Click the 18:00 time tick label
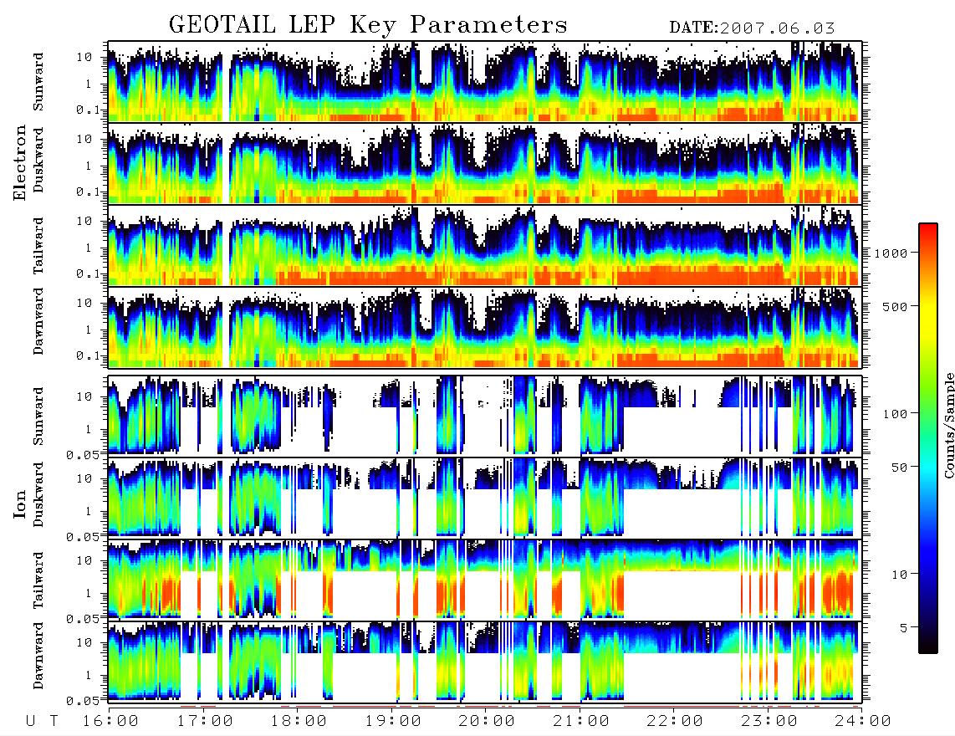955x736 pixels. (299, 721)
